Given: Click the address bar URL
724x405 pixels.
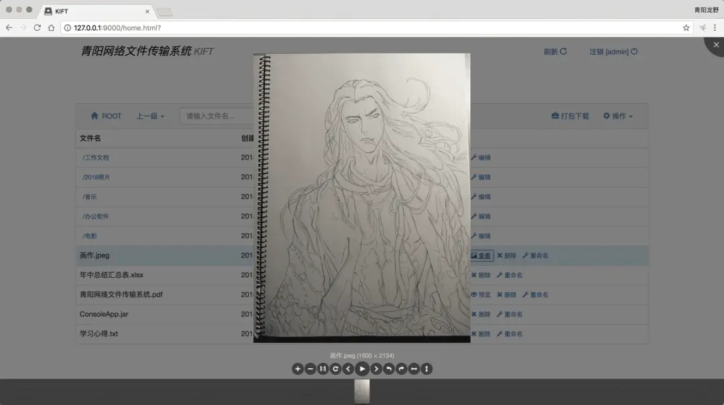Looking at the screenshot, I should pyautogui.click(x=117, y=27).
